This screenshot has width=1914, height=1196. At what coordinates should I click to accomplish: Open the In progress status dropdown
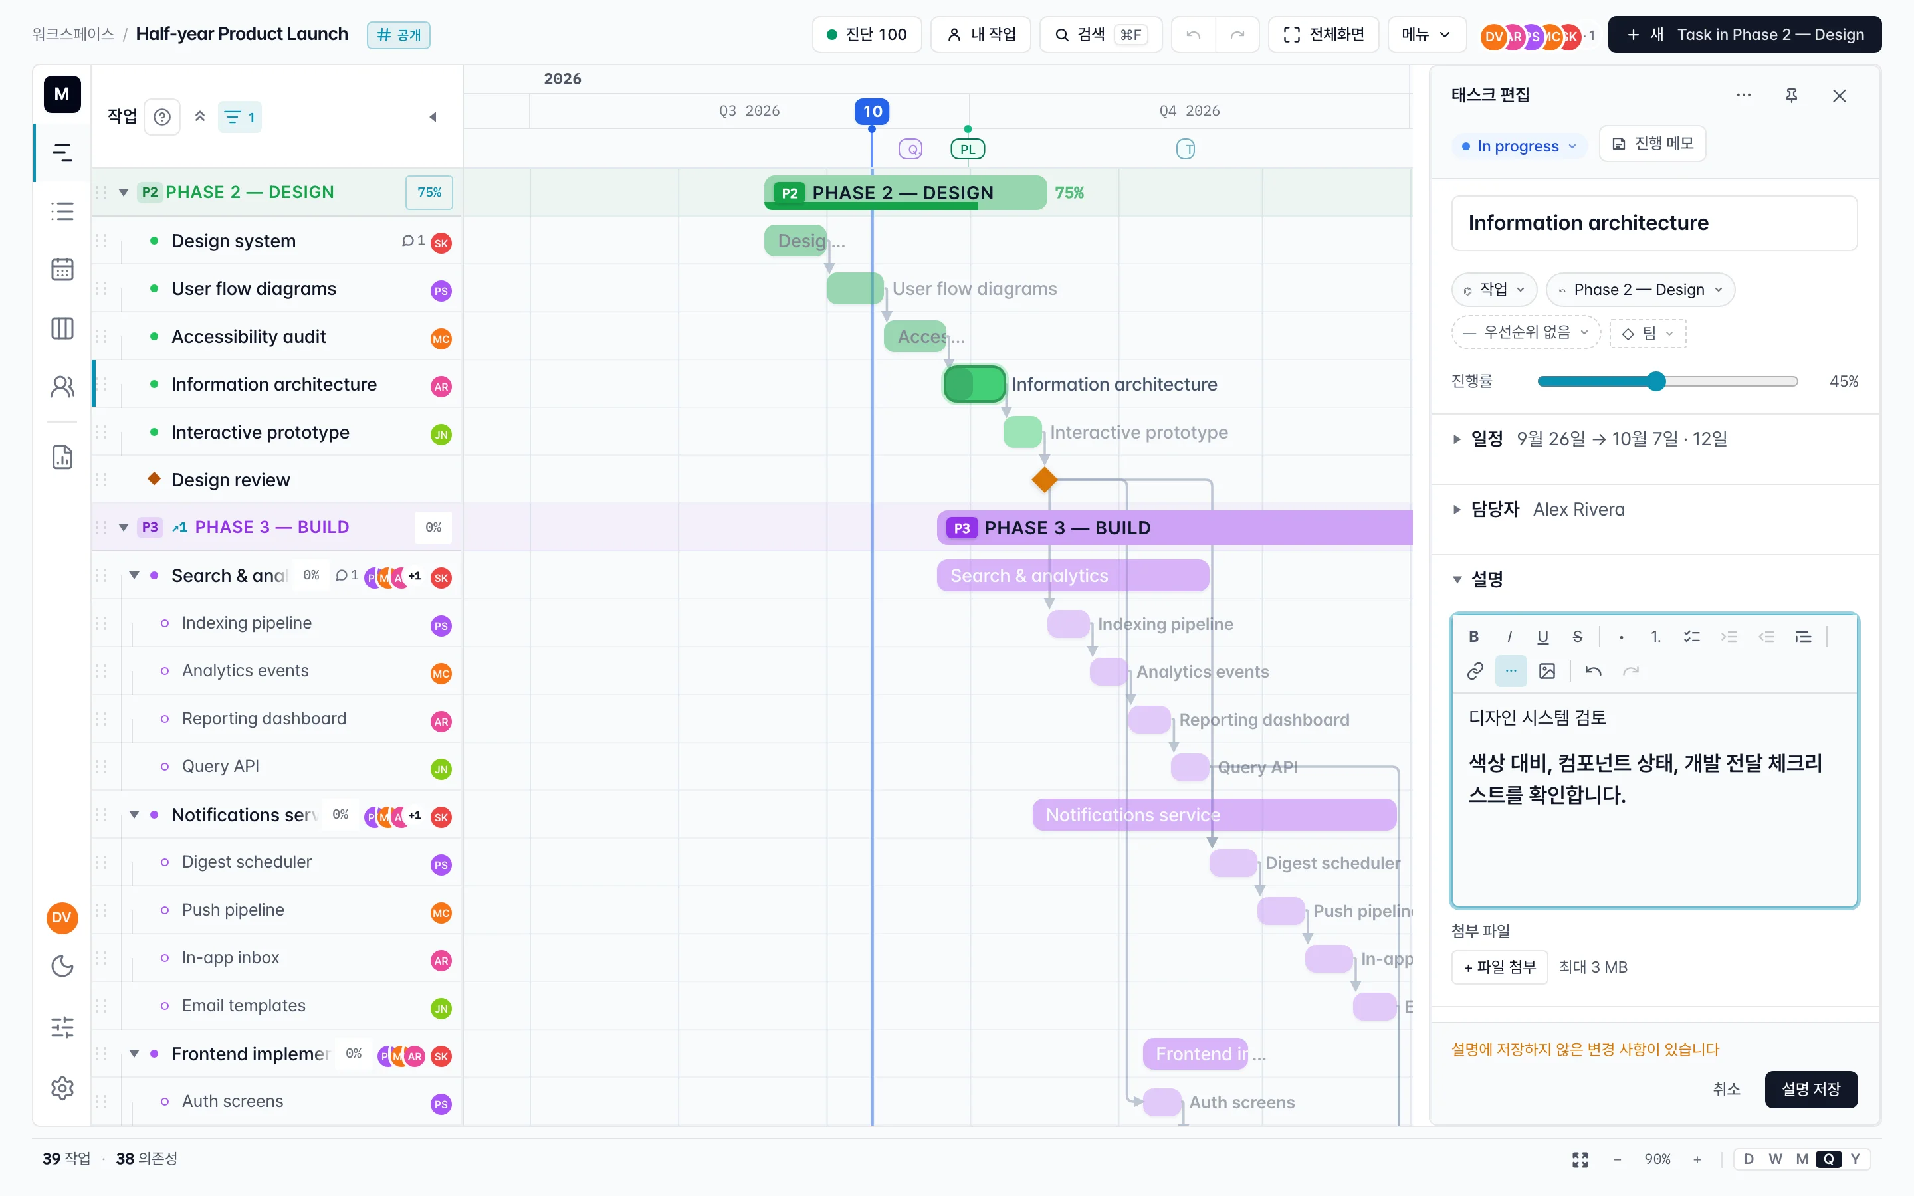click(1519, 146)
